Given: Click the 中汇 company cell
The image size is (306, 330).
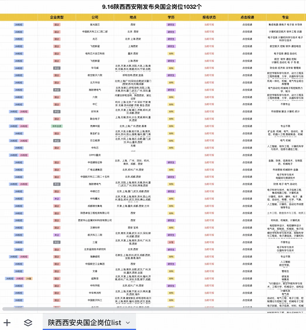Looking at the screenshot, I should 95,104.
